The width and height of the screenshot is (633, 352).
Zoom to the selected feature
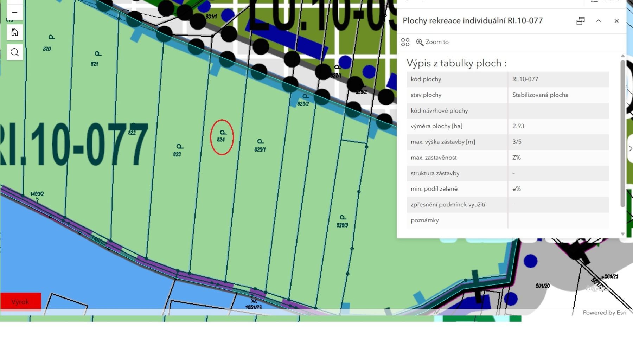[x=433, y=42]
